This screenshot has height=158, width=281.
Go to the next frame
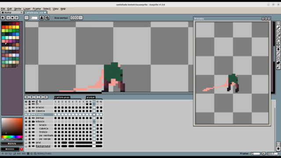click(x=41, y=97)
